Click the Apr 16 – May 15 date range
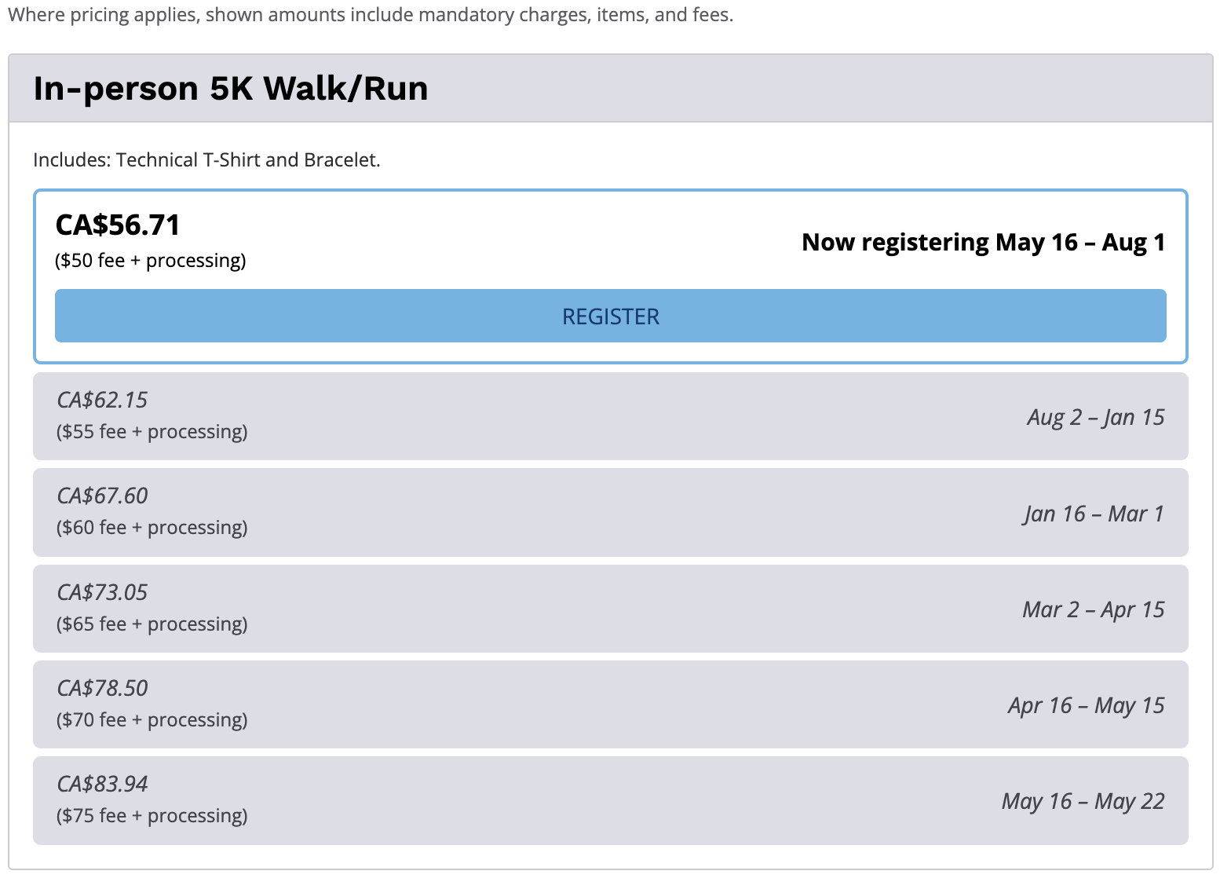Screen dimensions: 1220x878 click(x=1087, y=705)
